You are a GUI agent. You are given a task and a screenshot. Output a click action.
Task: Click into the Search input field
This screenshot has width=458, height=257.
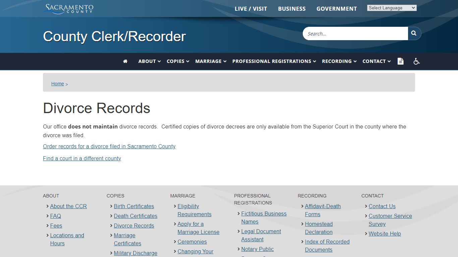pos(355,33)
